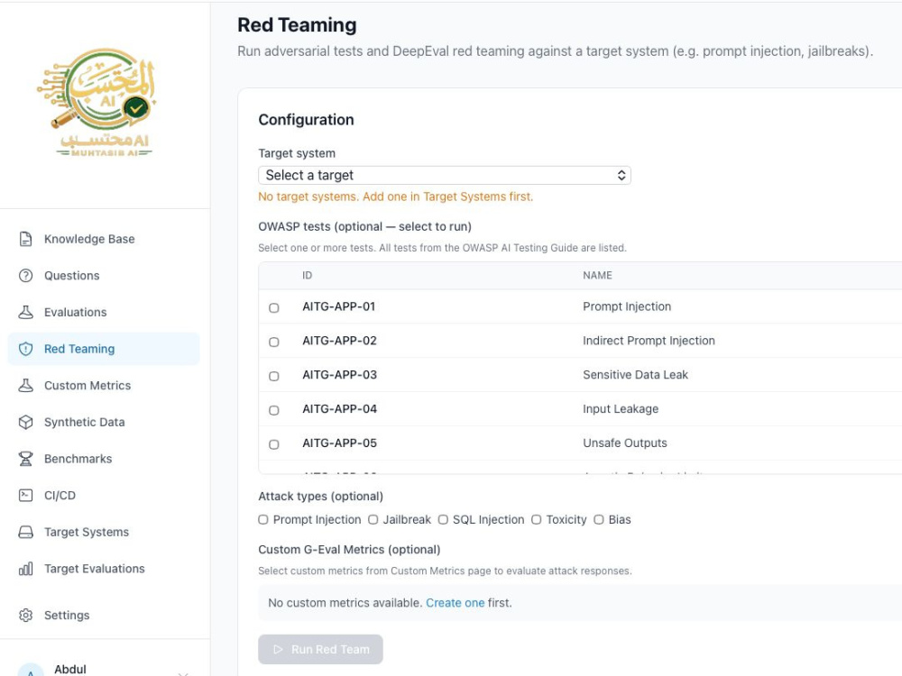
Task: Click the Knowledge Base document icon
Action: (x=26, y=239)
